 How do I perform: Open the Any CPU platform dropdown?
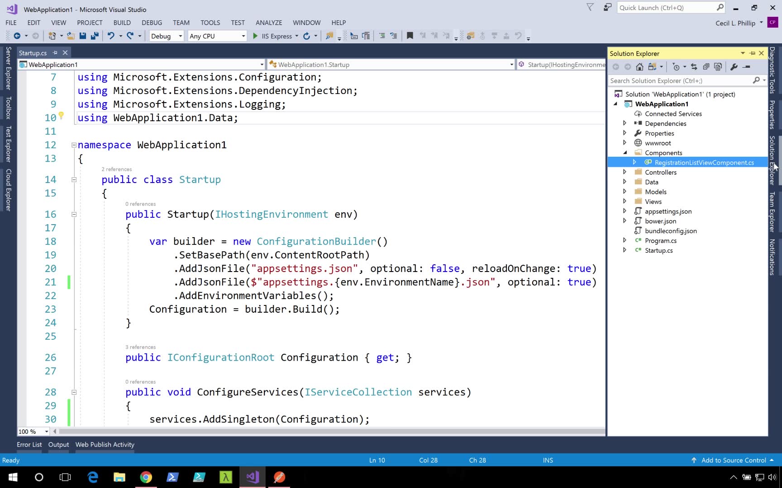click(217, 36)
